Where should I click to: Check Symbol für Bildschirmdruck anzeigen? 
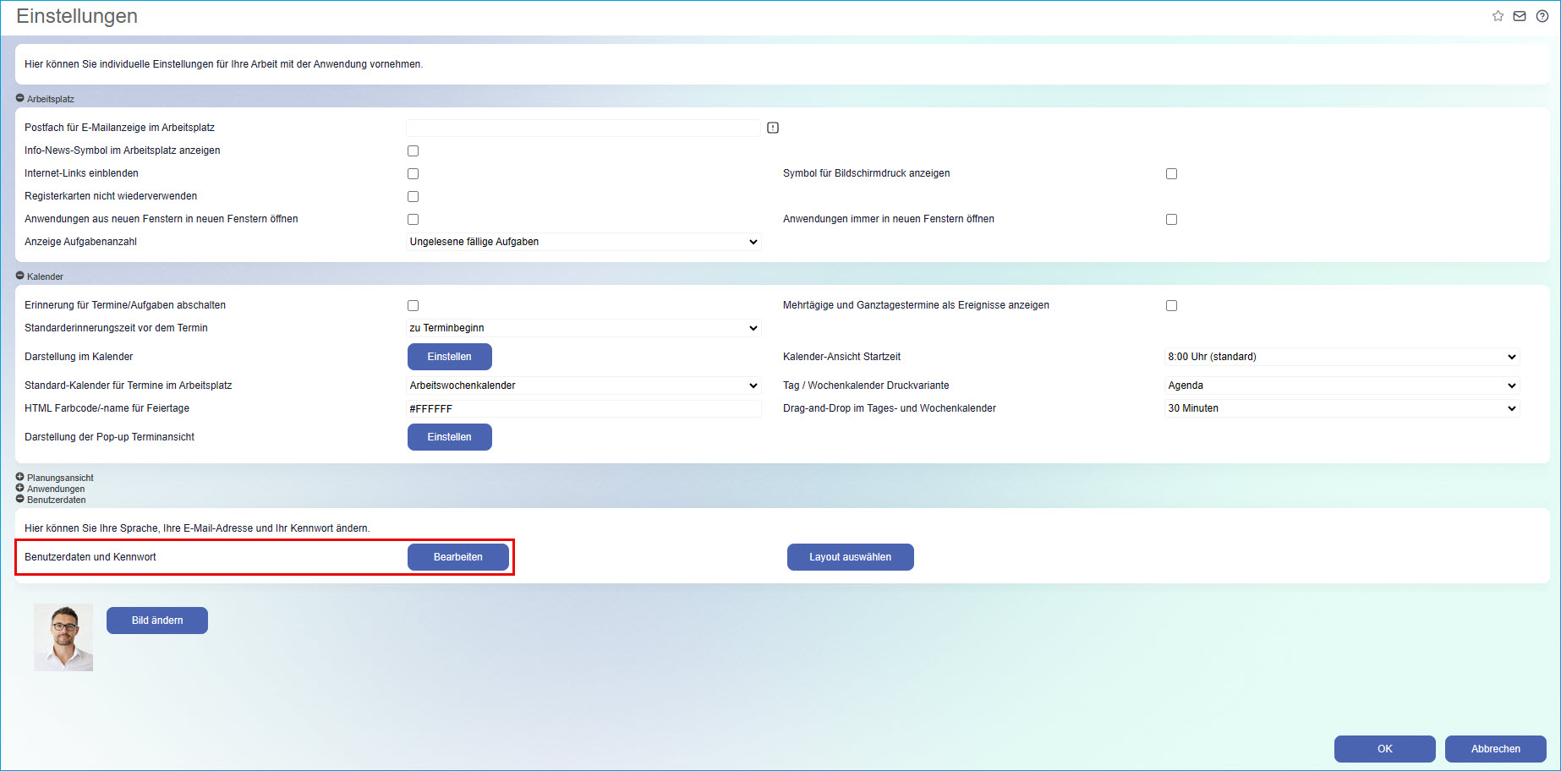point(1172,173)
